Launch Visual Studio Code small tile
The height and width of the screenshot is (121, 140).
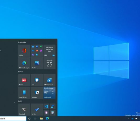tap(46, 107)
